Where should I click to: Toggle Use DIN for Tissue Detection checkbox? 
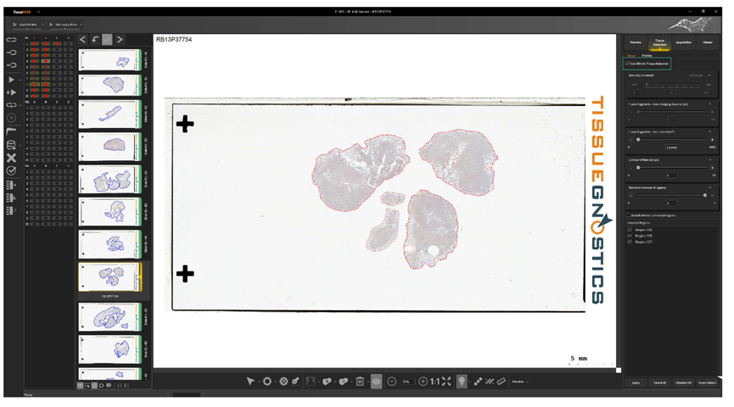pyautogui.click(x=628, y=64)
